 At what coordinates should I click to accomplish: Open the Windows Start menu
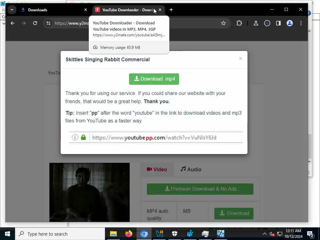pos(7,234)
